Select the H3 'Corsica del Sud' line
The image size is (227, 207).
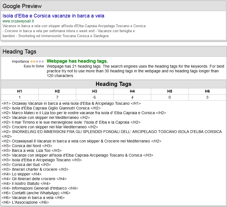click(x=26, y=165)
